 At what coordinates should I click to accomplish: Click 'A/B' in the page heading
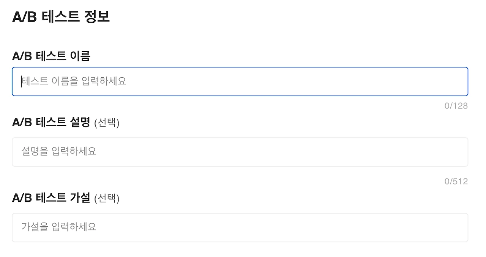click(24, 17)
